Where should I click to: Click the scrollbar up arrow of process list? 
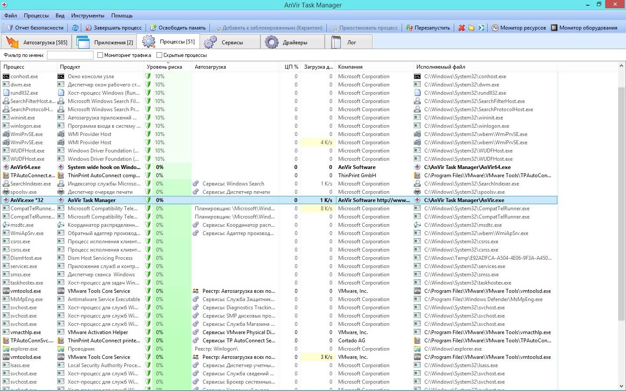tap(622, 66)
